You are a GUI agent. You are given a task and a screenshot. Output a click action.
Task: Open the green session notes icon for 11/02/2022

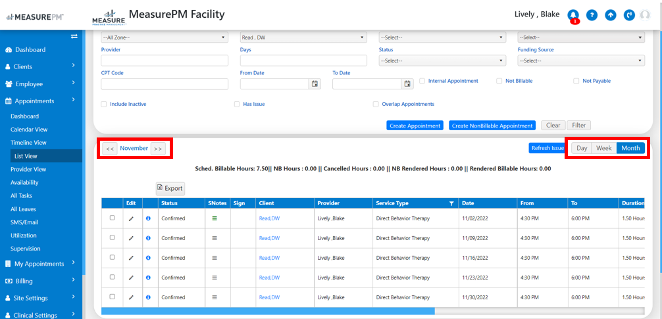[214, 218]
